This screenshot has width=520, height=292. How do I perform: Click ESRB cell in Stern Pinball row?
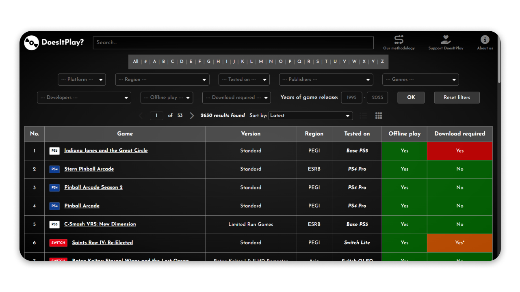click(314, 169)
